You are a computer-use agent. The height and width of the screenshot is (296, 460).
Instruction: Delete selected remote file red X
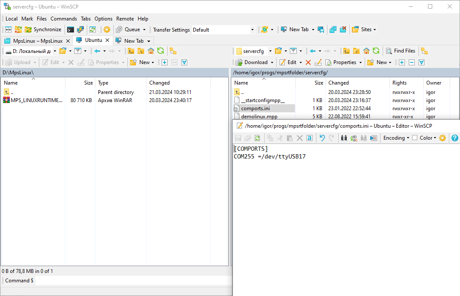pyautogui.click(x=308, y=62)
